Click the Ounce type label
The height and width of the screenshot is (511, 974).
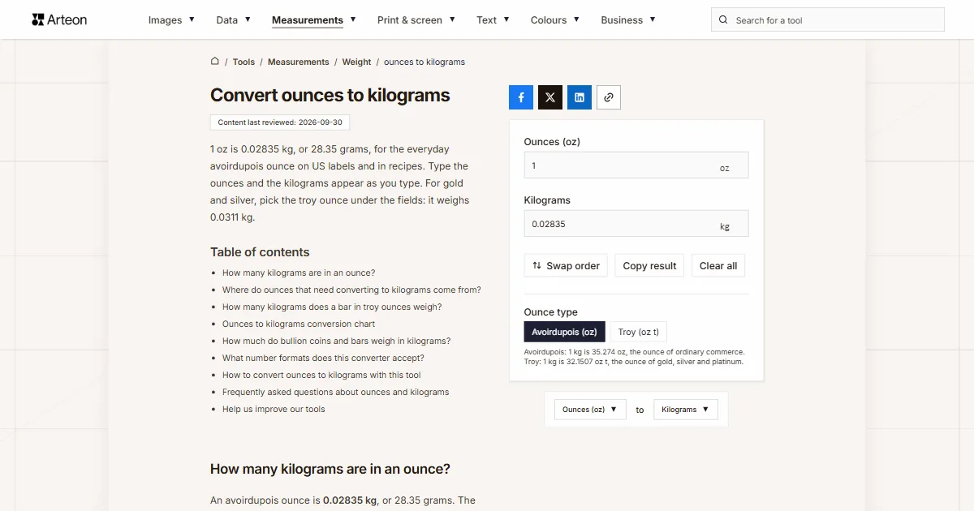point(551,312)
